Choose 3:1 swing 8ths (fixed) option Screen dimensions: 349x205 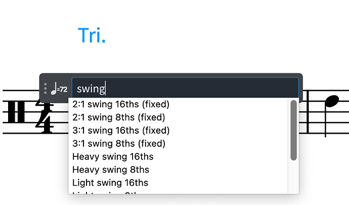pos(119,144)
